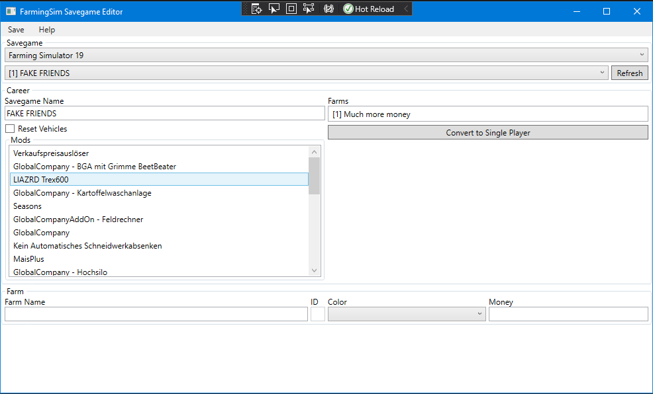Select 'GlobalCompany - Hochsilo' mod
The image size is (653, 394).
point(159,272)
